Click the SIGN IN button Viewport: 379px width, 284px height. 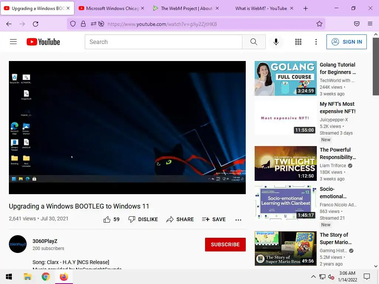pos(346,42)
